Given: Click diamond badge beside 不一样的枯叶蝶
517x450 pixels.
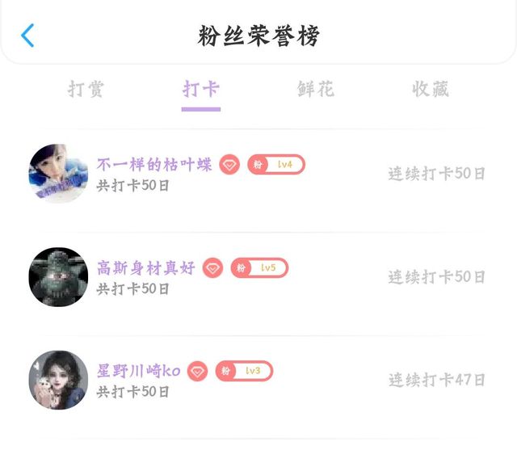Looking at the screenshot, I should pos(229,165).
